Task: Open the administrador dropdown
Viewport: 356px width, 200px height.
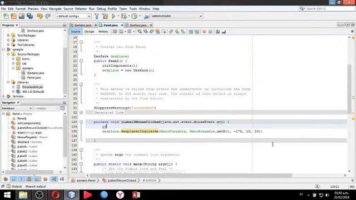Action: [x=177, y=16]
